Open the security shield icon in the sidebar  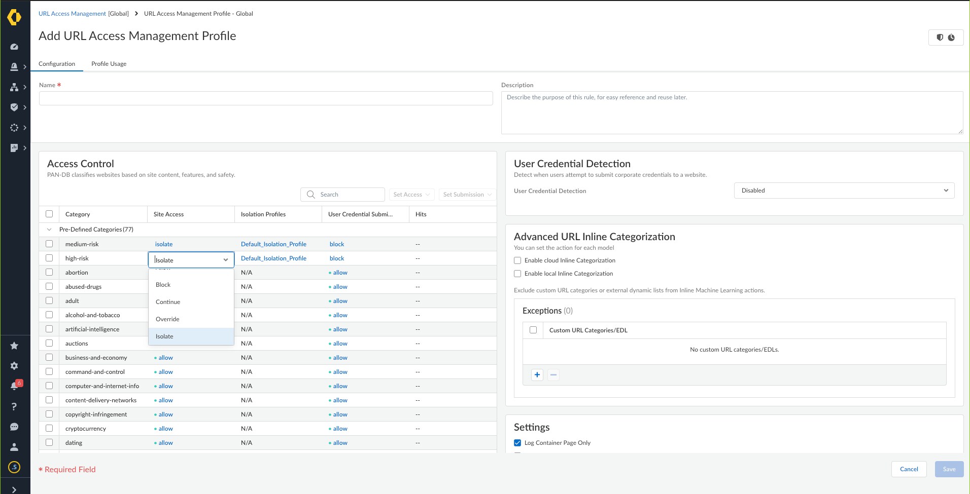coord(15,107)
